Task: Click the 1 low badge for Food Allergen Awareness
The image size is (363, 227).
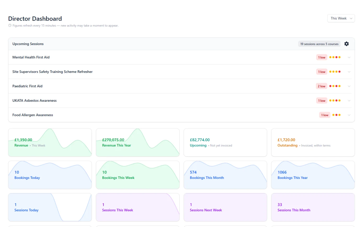Action: tap(325, 115)
